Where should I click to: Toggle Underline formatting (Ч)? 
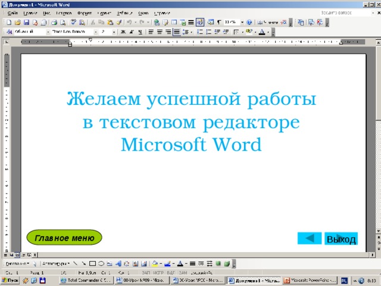point(140,32)
